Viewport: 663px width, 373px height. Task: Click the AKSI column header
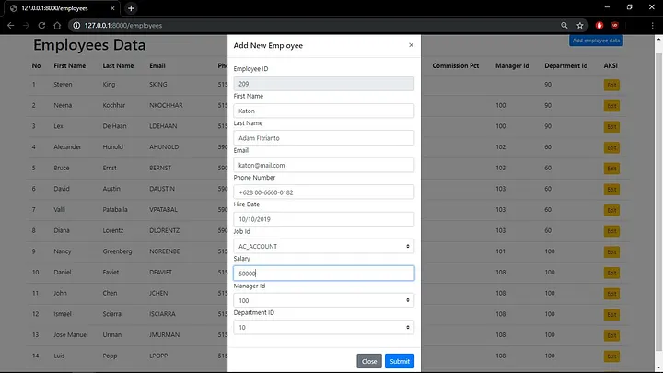click(611, 65)
